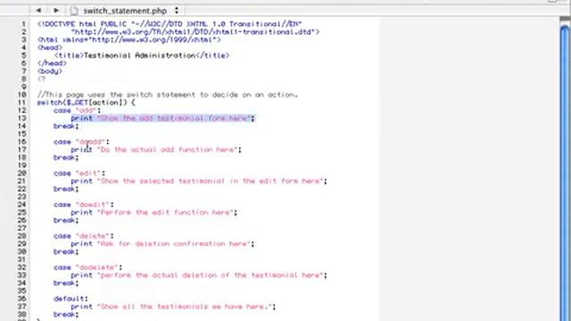The image size is (571, 321).
Task: Click break; on line 38
Action: [x=66, y=315]
